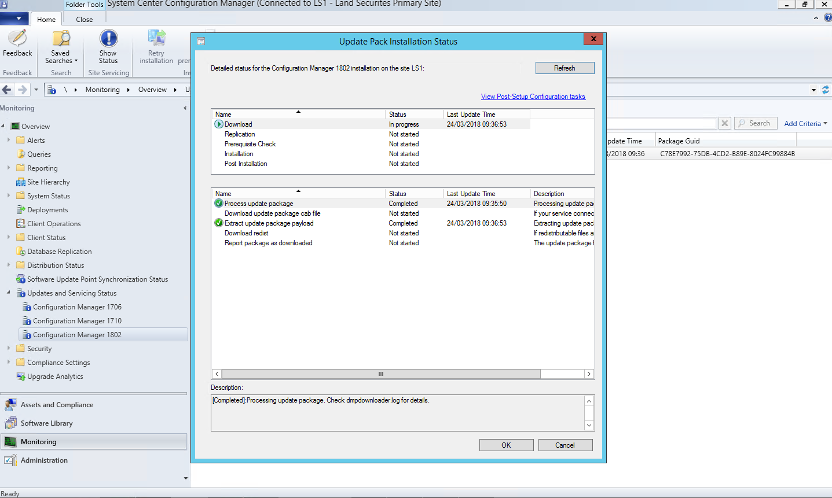832x498 pixels.
Task: Expand the Reporting tree node
Action: (9, 168)
